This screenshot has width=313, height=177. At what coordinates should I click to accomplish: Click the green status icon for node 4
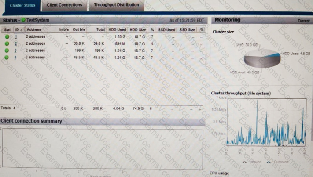(x=7, y=57)
